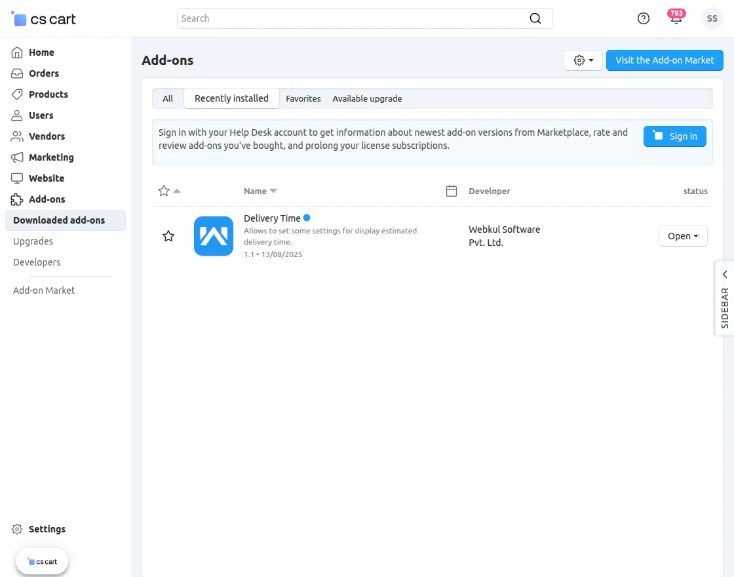Sort by the favorites star column header

(169, 191)
